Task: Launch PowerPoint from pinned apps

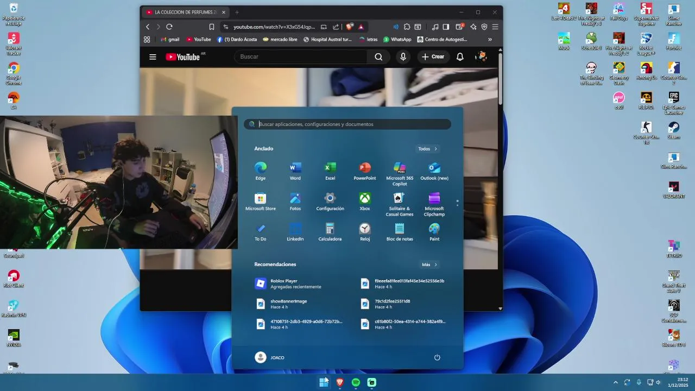Action: [x=365, y=171]
